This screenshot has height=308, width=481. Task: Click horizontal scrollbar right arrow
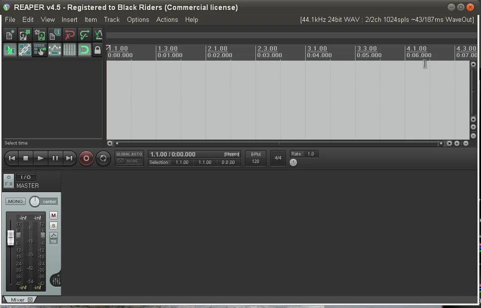point(450,143)
